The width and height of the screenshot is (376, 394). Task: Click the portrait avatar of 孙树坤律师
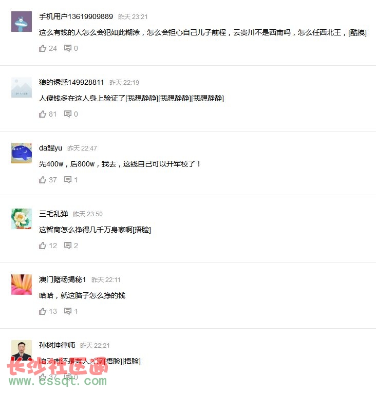pyautogui.click(x=22, y=350)
